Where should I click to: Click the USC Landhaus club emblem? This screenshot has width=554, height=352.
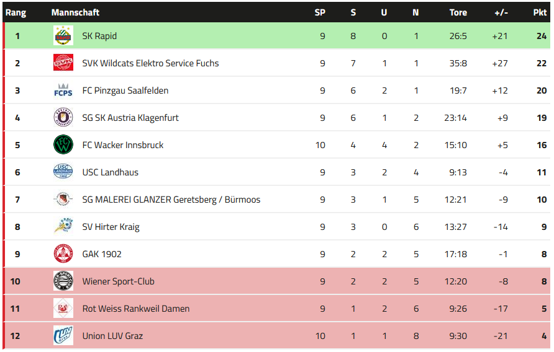(x=63, y=172)
